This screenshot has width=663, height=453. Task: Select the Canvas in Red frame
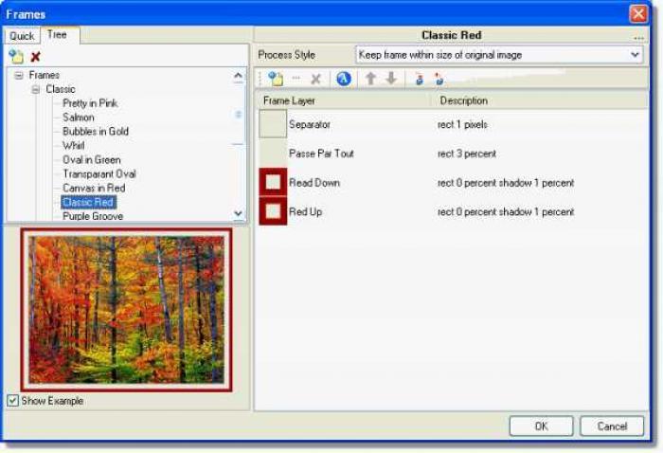pyautogui.click(x=94, y=188)
